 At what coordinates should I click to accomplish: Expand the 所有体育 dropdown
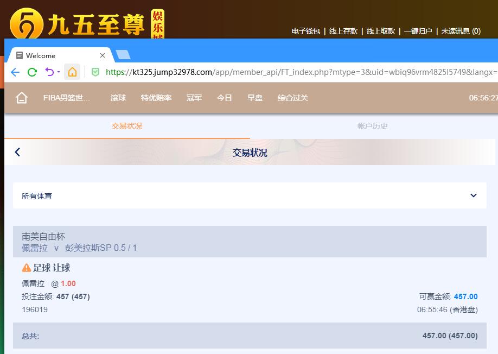[250, 195]
